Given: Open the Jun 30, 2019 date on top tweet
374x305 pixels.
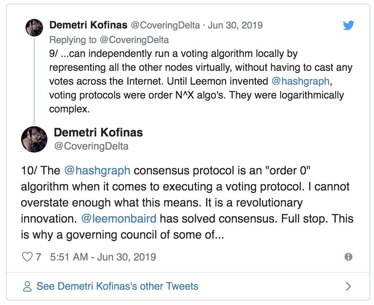Looking at the screenshot, I should (x=235, y=25).
